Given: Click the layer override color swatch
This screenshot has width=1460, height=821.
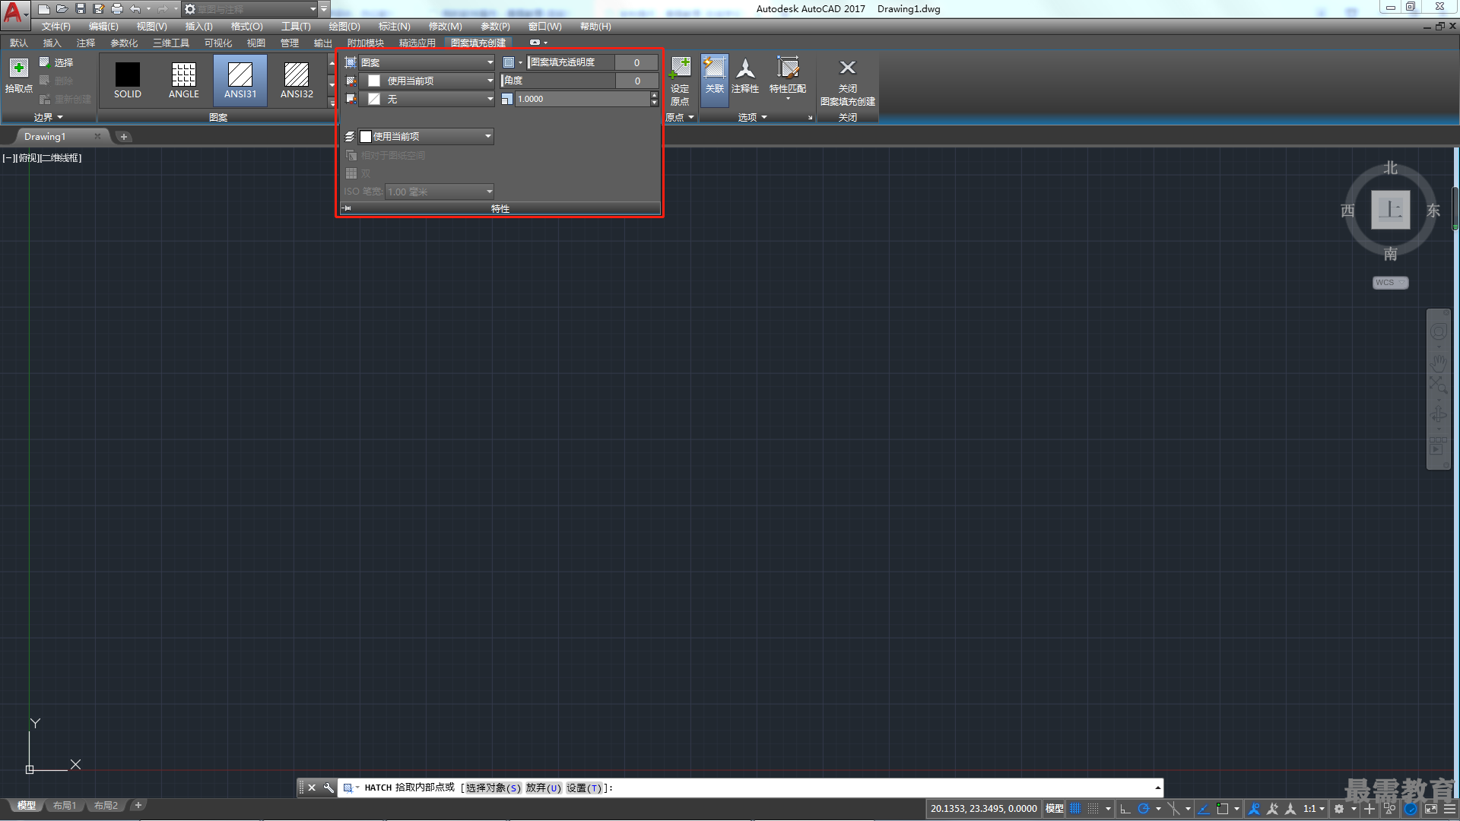Looking at the screenshot, I should [366, 136].
